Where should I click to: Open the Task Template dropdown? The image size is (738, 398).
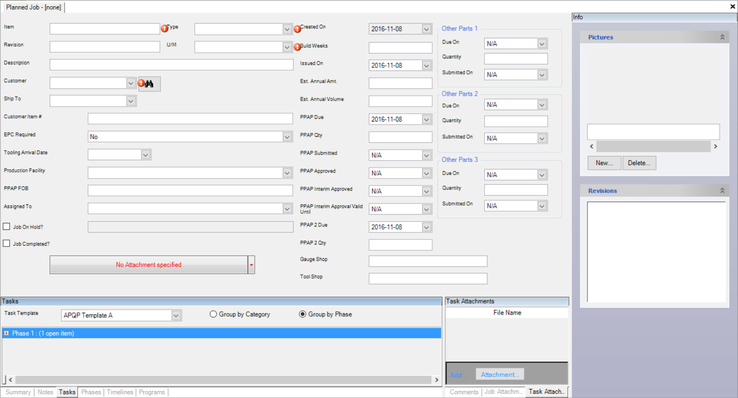[x=176, y=315]
